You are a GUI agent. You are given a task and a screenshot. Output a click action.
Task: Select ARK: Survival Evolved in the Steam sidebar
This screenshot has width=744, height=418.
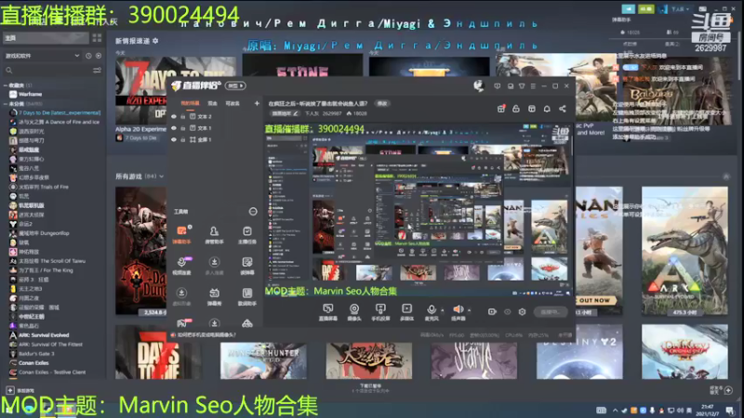pos(44,335)
